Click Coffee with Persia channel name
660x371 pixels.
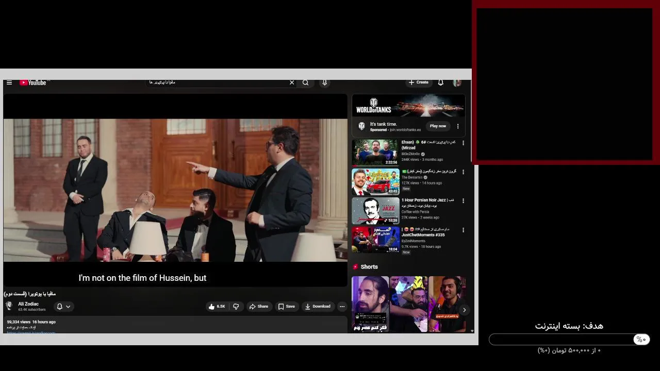[415, 212]
